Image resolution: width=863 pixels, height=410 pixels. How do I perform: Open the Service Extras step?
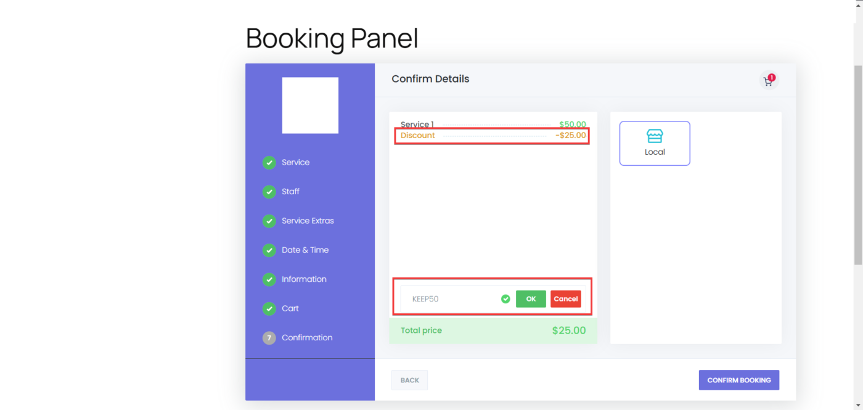point(308,221)
